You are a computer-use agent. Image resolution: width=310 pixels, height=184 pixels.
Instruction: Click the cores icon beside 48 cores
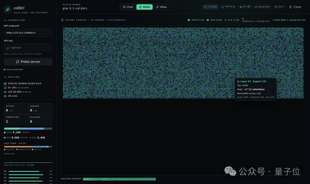pos(5,96)
